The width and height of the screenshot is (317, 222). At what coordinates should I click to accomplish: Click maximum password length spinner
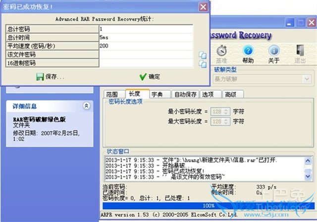tap(226, 121)
